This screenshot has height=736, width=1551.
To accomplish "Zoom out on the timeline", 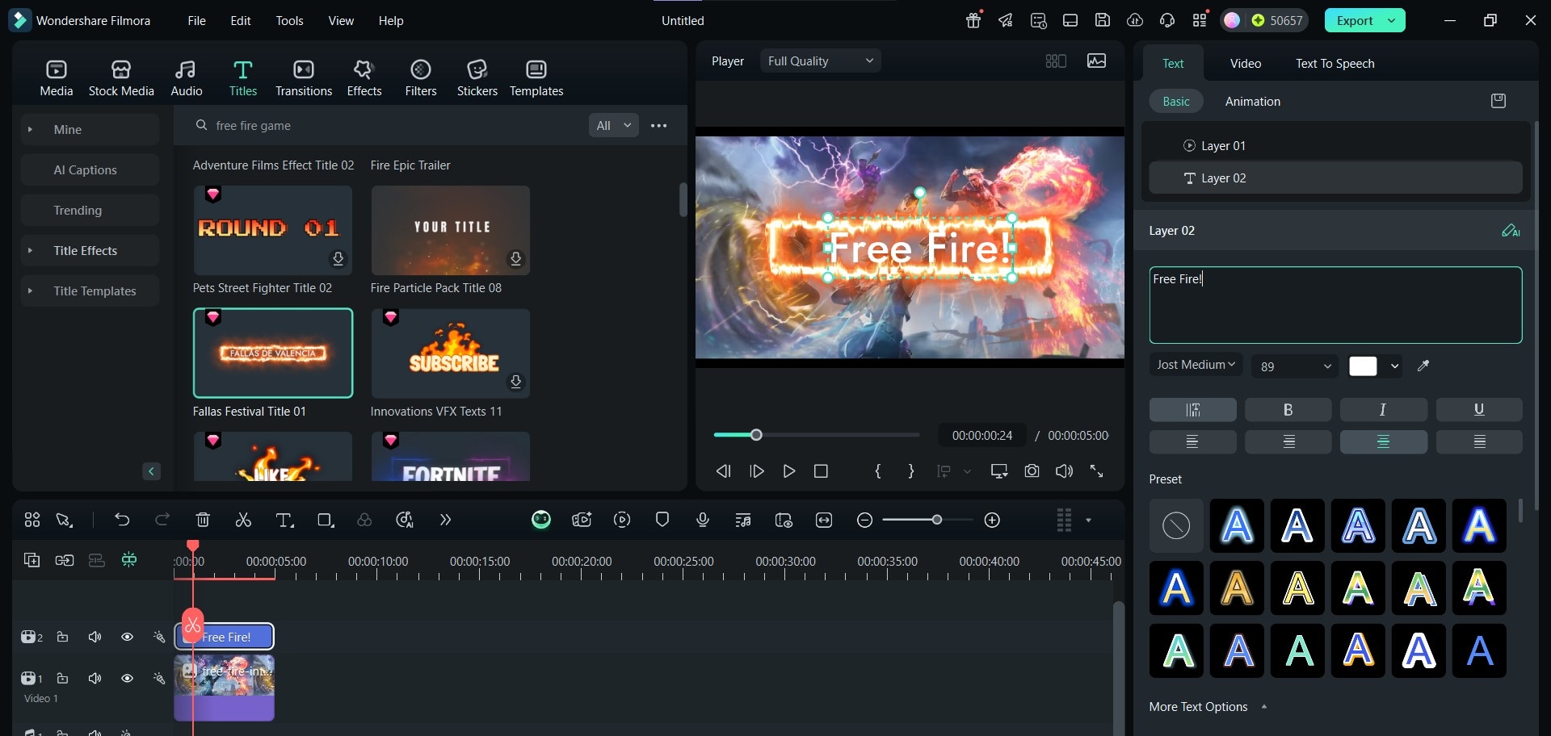I will 864,521.
